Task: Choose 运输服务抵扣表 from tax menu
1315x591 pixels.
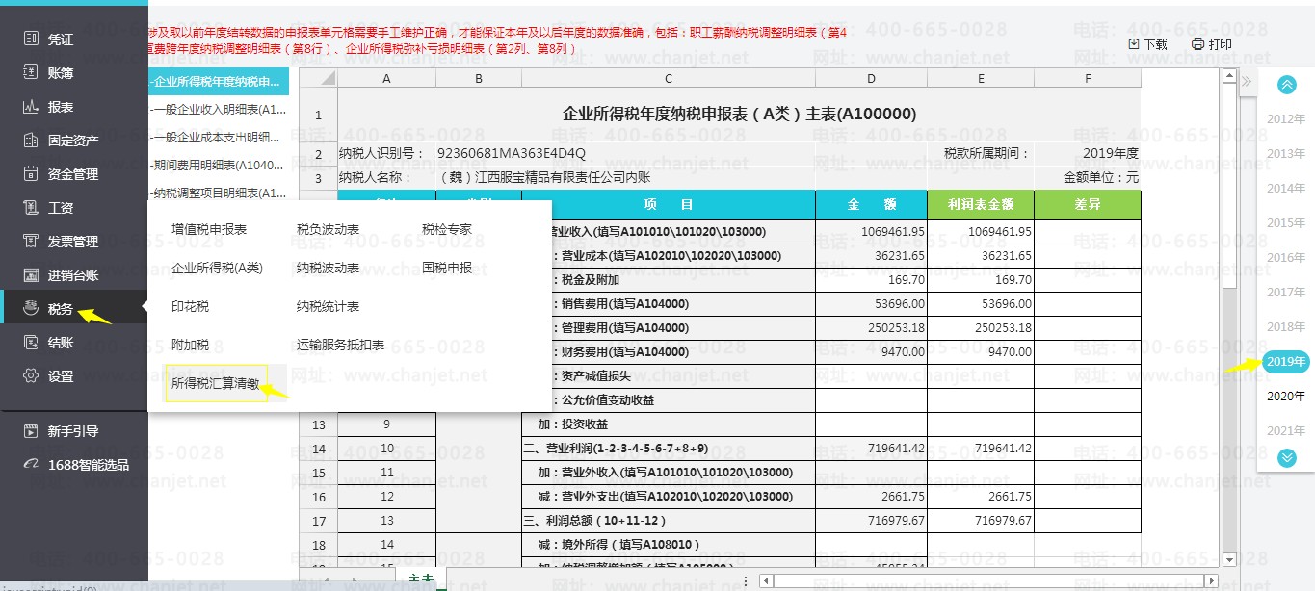Action: [x=340, y=345]
